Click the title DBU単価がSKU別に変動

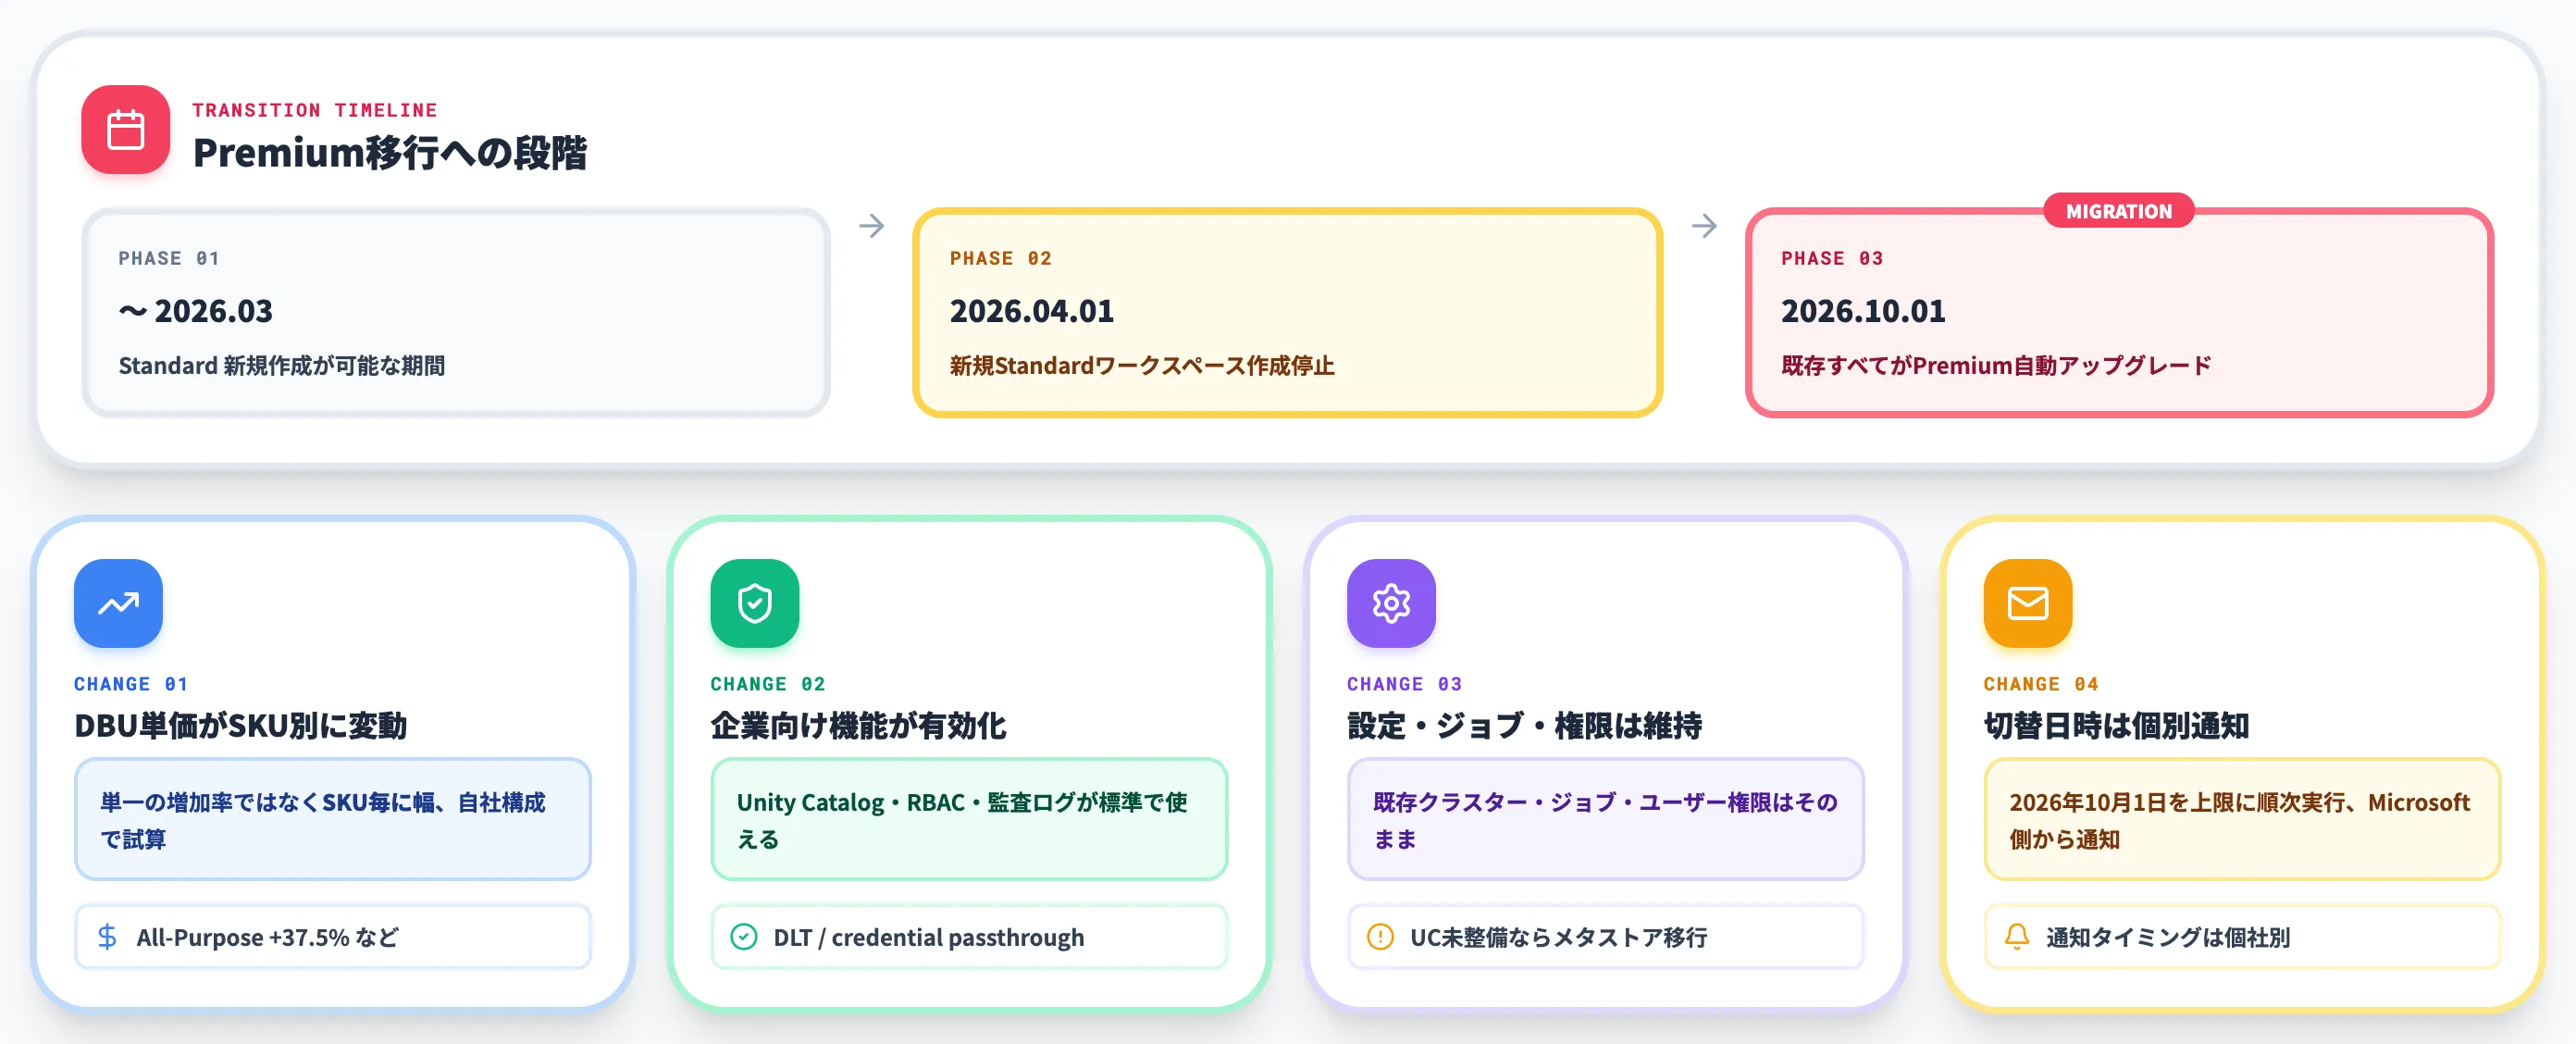click(x=240, y=726)
